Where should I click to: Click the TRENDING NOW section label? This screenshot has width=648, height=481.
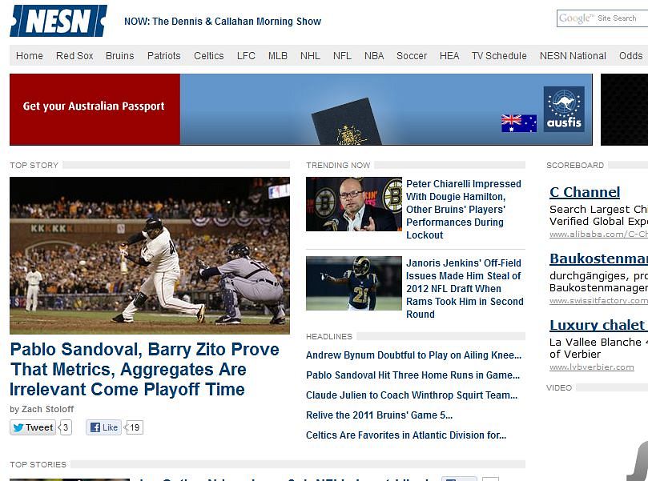(338, 165)
